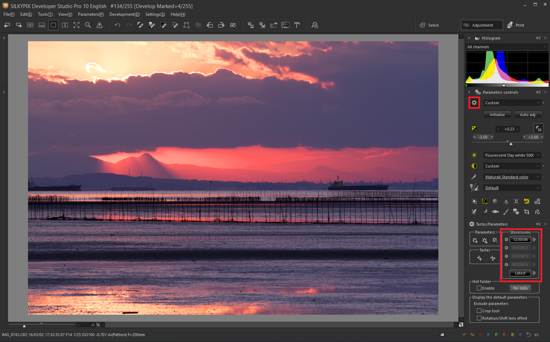550x342 pixels.
Task: Click the 12:50:04 storeroom button
Action: [x=520, y=240]
